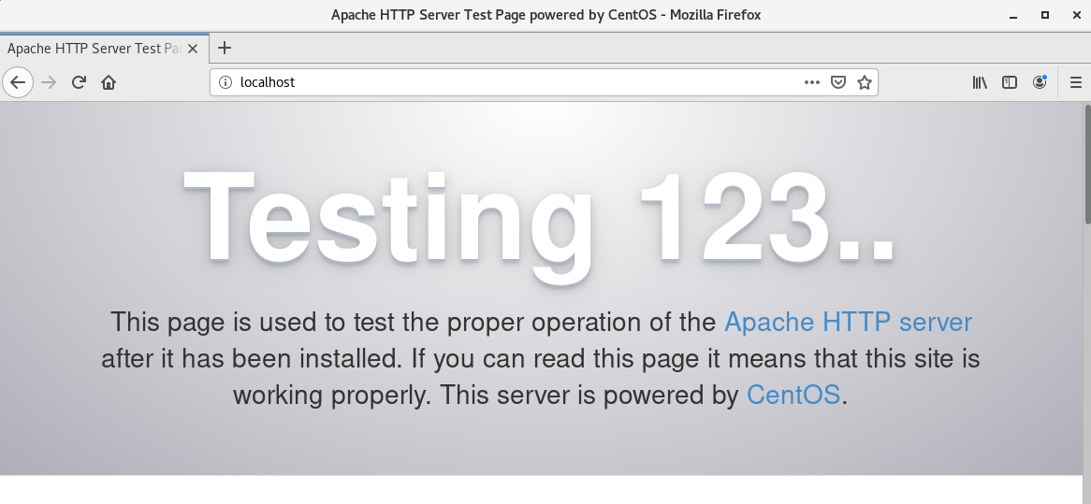
Task: Open a new tab with the plus button
Action: [224, 48]
